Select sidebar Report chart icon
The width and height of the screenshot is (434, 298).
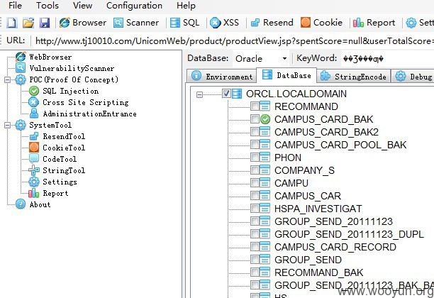point(34,193)
